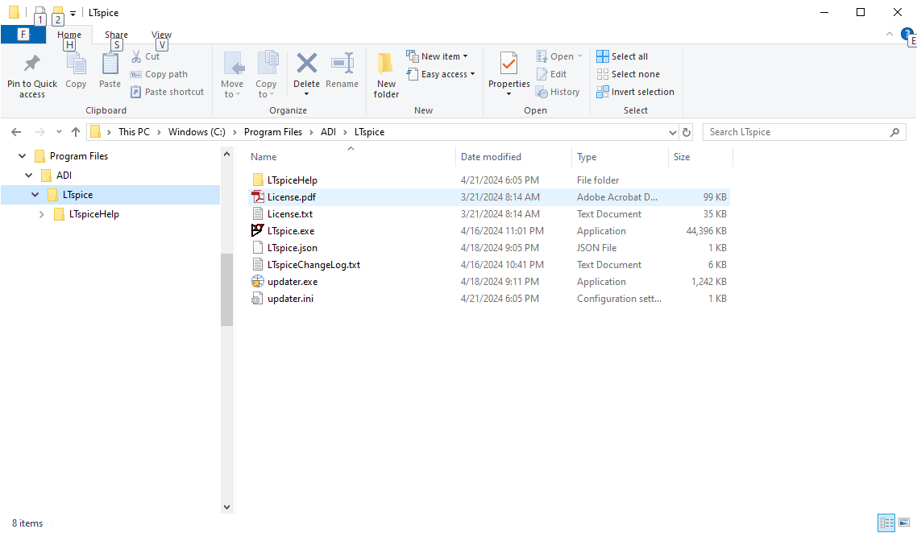Click navigation pane scroll up arrow
917x533 pixels.
[x=227, y=155]
